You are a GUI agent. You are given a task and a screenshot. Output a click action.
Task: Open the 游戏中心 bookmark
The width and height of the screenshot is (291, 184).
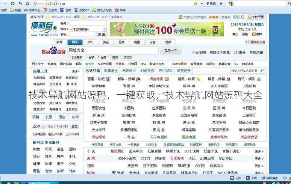coord(32,10)
